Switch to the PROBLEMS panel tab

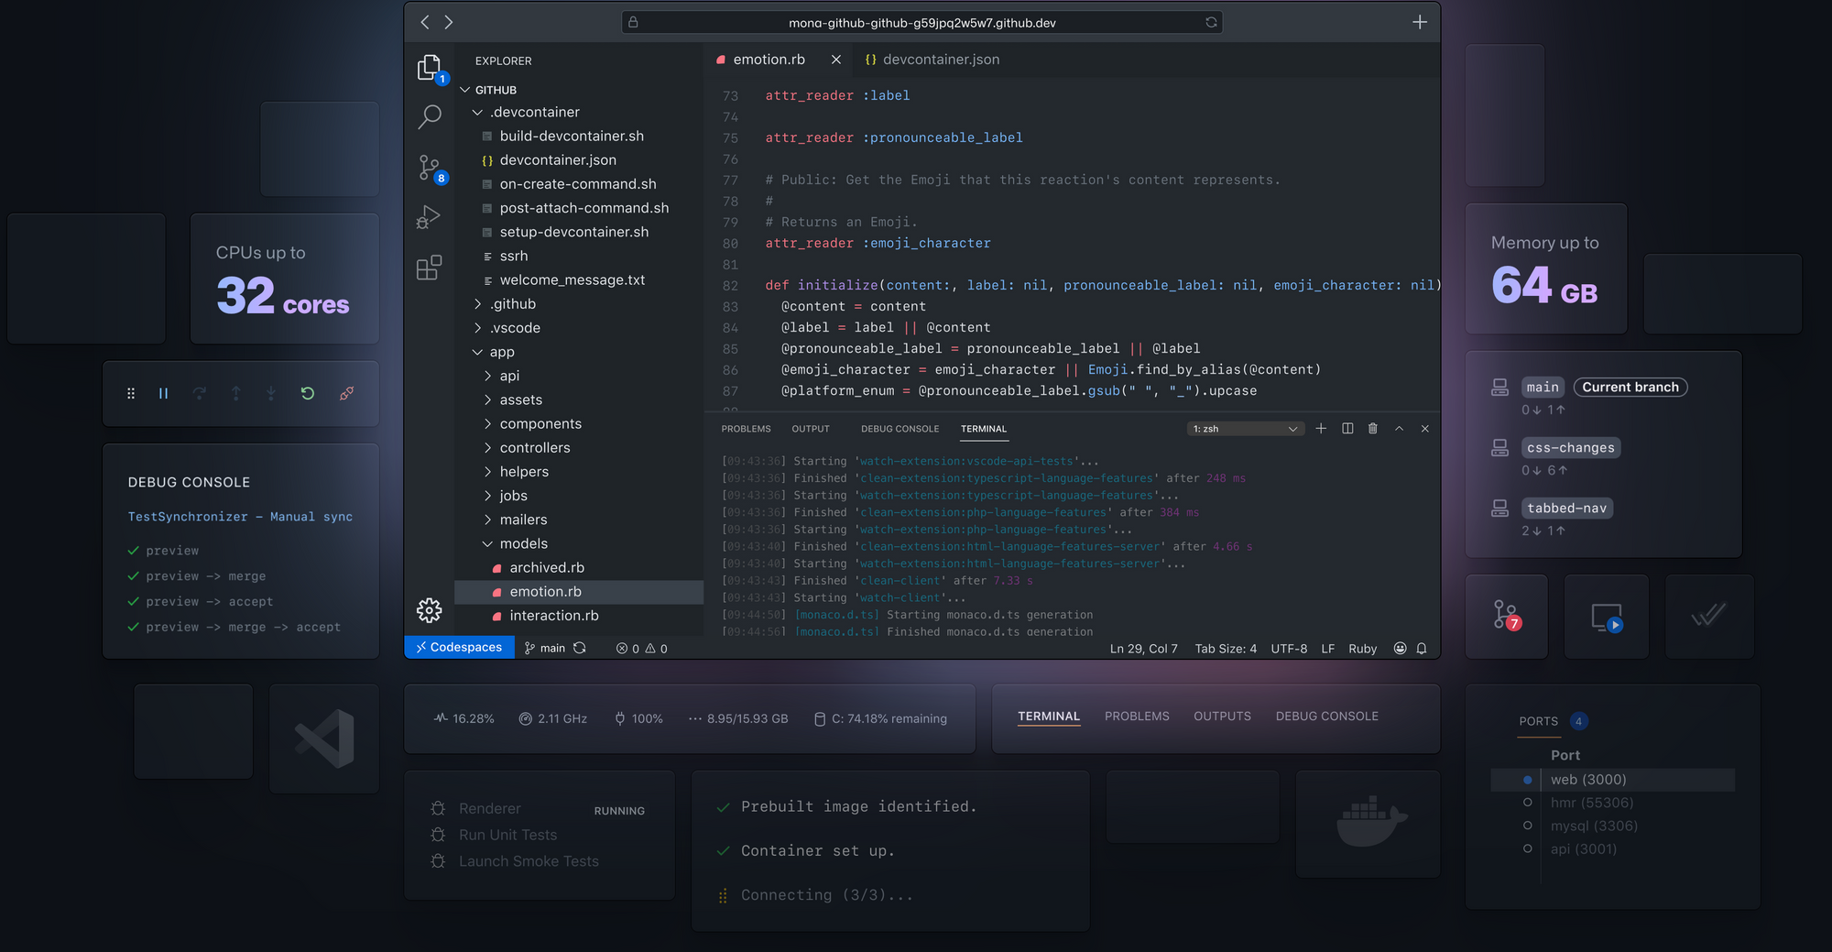[x=746, y=429]
